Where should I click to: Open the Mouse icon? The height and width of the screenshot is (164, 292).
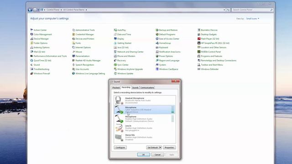[73, 51]
